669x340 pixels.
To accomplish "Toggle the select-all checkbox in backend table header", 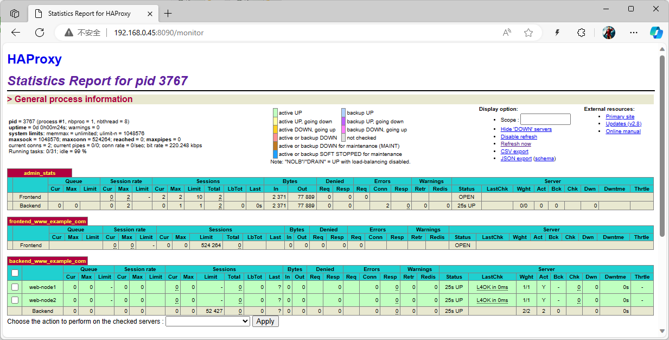I will pos(15,273).
